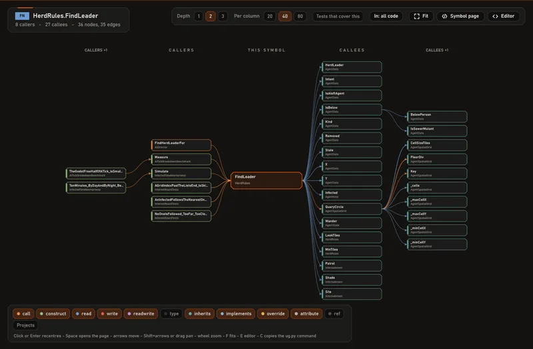
Task: Select the IsBelow callee node
Action: pos(352,110)
